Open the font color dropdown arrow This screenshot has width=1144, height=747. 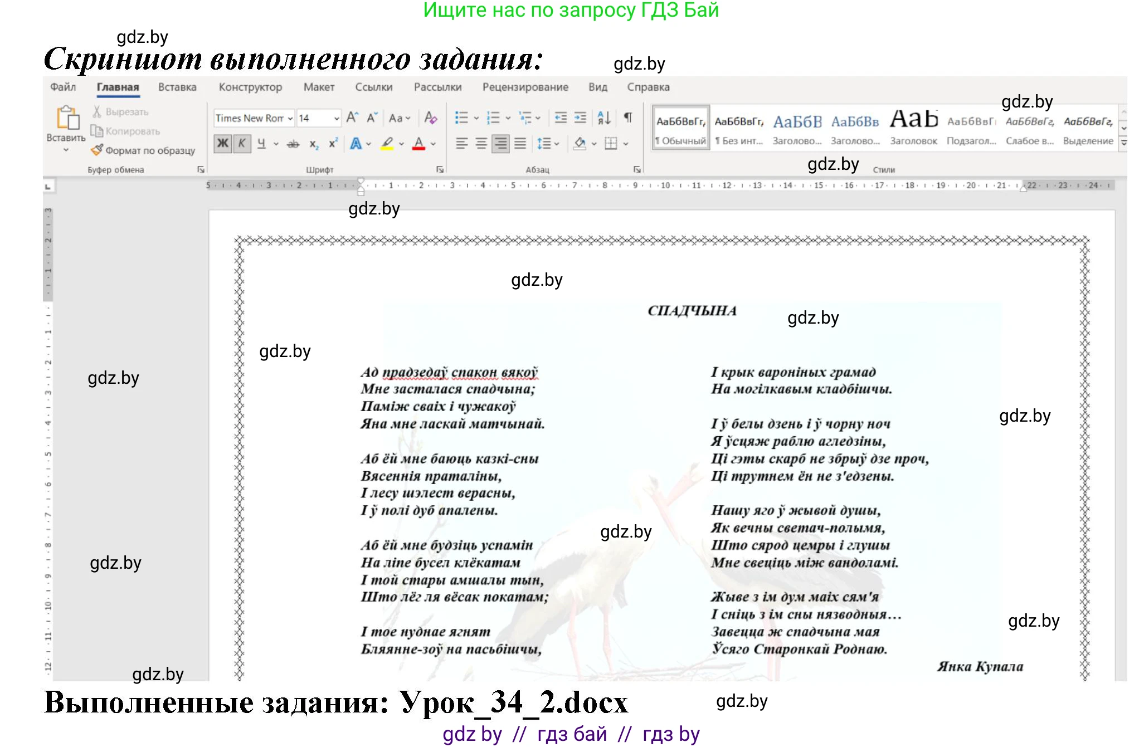point(434,144)
